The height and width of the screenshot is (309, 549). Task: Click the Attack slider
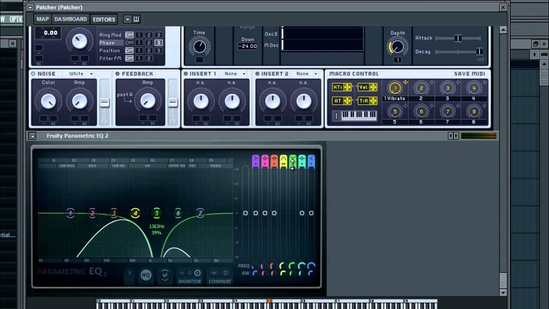(x=458, y=38)
